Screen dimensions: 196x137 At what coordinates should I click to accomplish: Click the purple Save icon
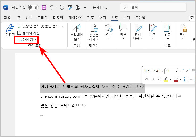pos(44,7)
